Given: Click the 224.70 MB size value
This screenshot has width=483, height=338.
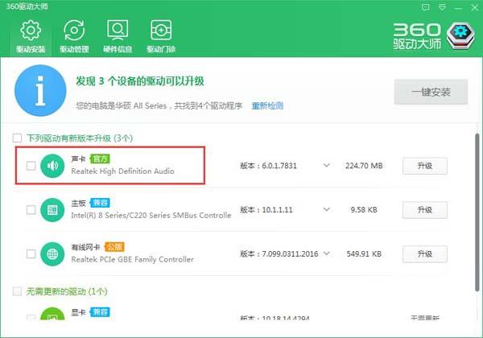Looking at the screenshot, I should 364,166.
